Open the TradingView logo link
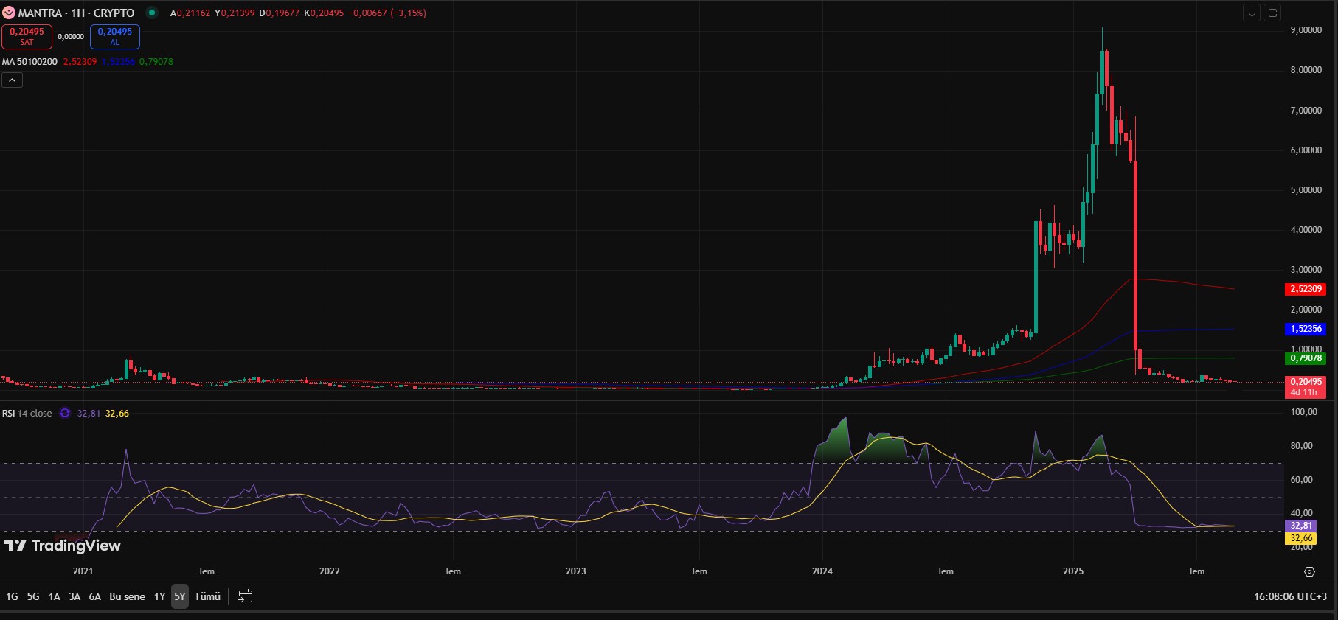This screenshot has width=1338, height=620. (63, 546)
